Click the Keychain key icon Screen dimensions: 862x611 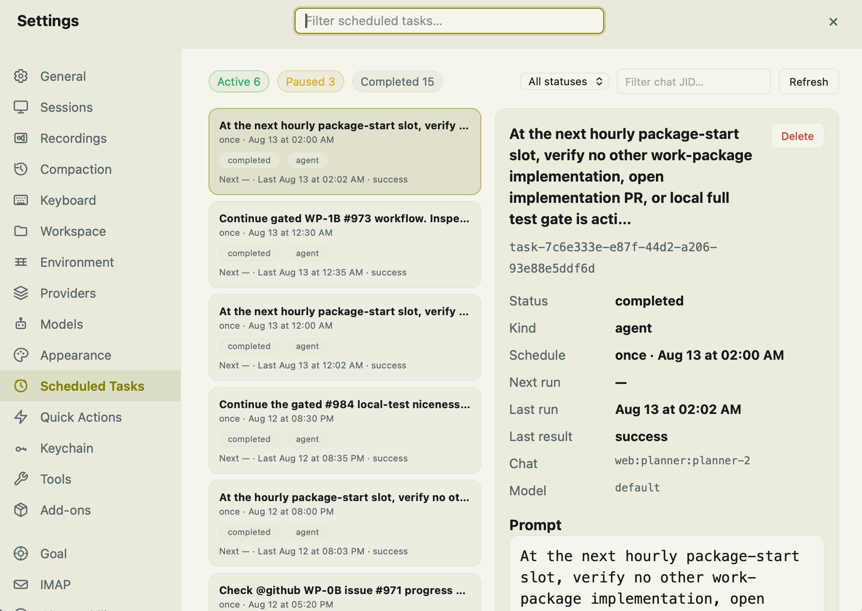[21, 448]
